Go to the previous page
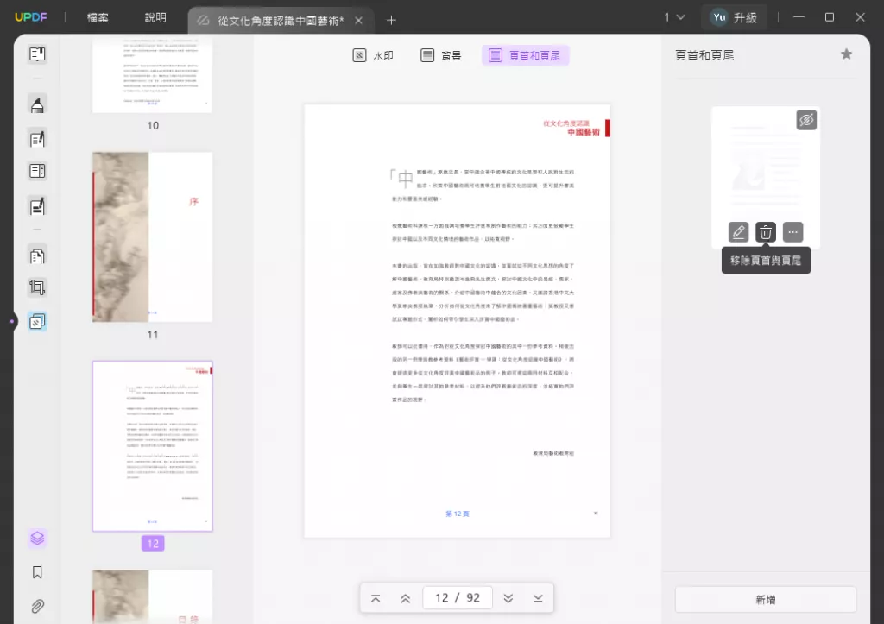Screen dimensions: 884x624 click(x=406, y=599)
